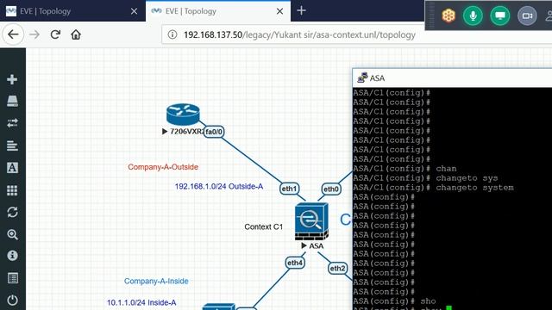Click the Company-A-Inside text label
The height and width of the screenshot is (310, 552).
coord(156,281)
